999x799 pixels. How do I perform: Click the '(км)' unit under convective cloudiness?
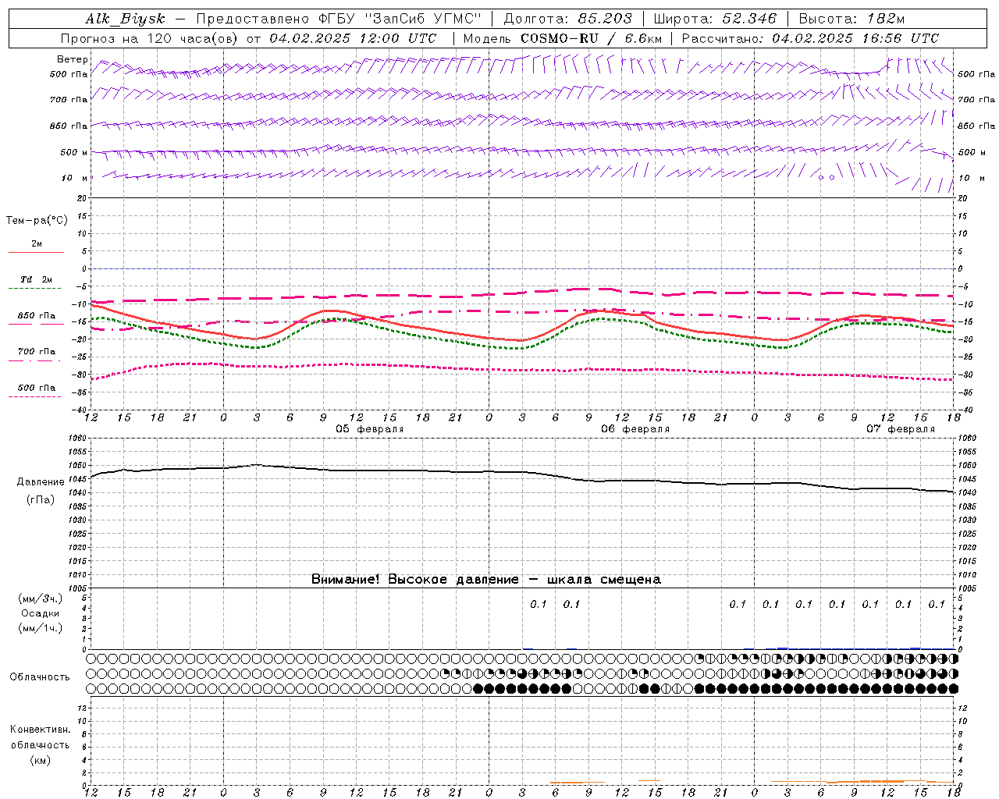coord(41,760)
